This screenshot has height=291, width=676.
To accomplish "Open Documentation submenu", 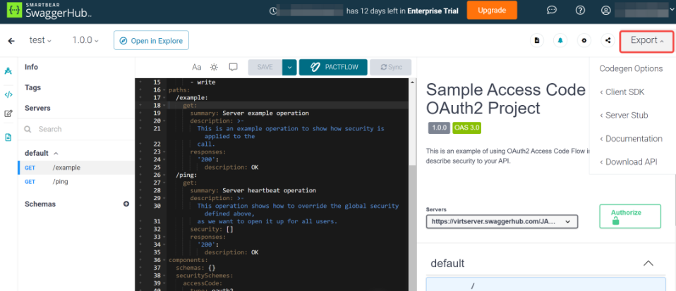I will click(631, 139).
